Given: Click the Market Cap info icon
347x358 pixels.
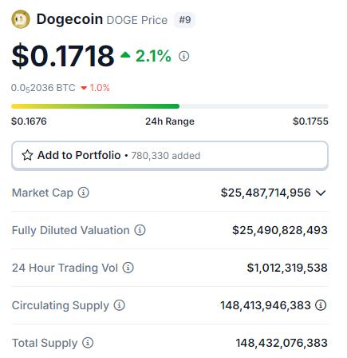Looking at the screenshot, I should tap(84, 193).
